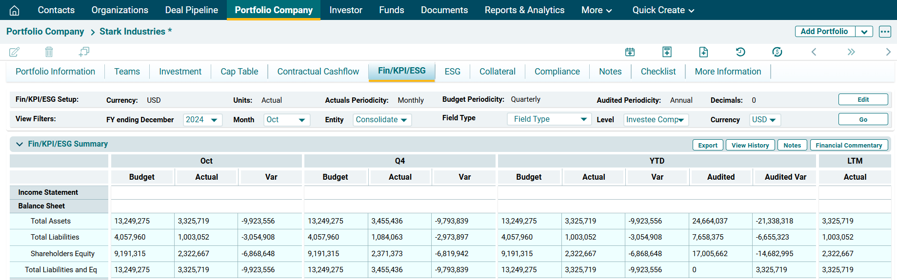This screenshot has width=897, height=280.
Task: Open the three-dot more options button
Action: click(885, 32)
